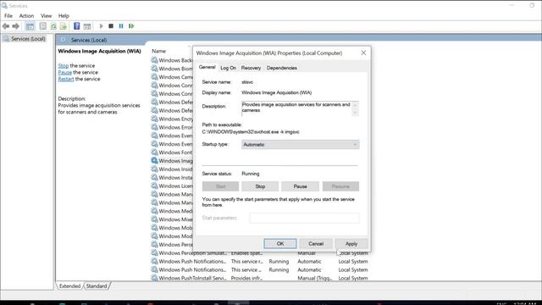The image size is (542, 305).
Task: Open the Help menu
Action: tap(64, 16)
